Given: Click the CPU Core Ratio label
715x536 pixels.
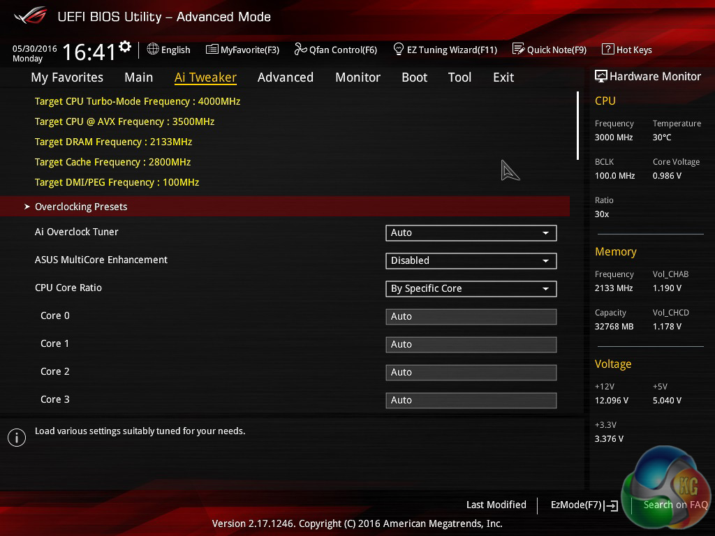Looking at the screenshot, I should tap(68, 288).
